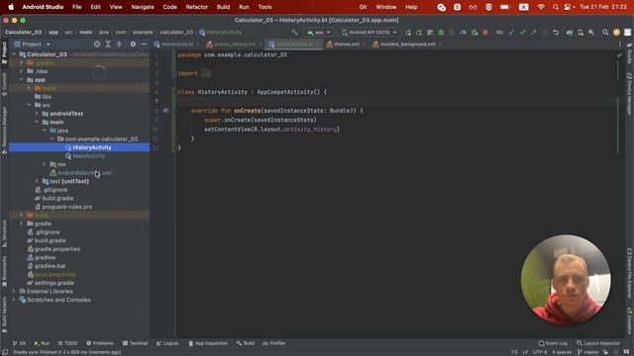Screen dimensions: 634x356
Task: Click the Apple menu logo
Action: [11, 7]
